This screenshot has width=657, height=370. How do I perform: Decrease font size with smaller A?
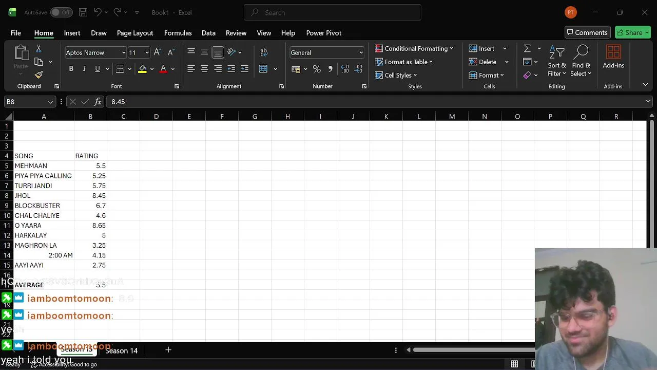tap(170, 52)
